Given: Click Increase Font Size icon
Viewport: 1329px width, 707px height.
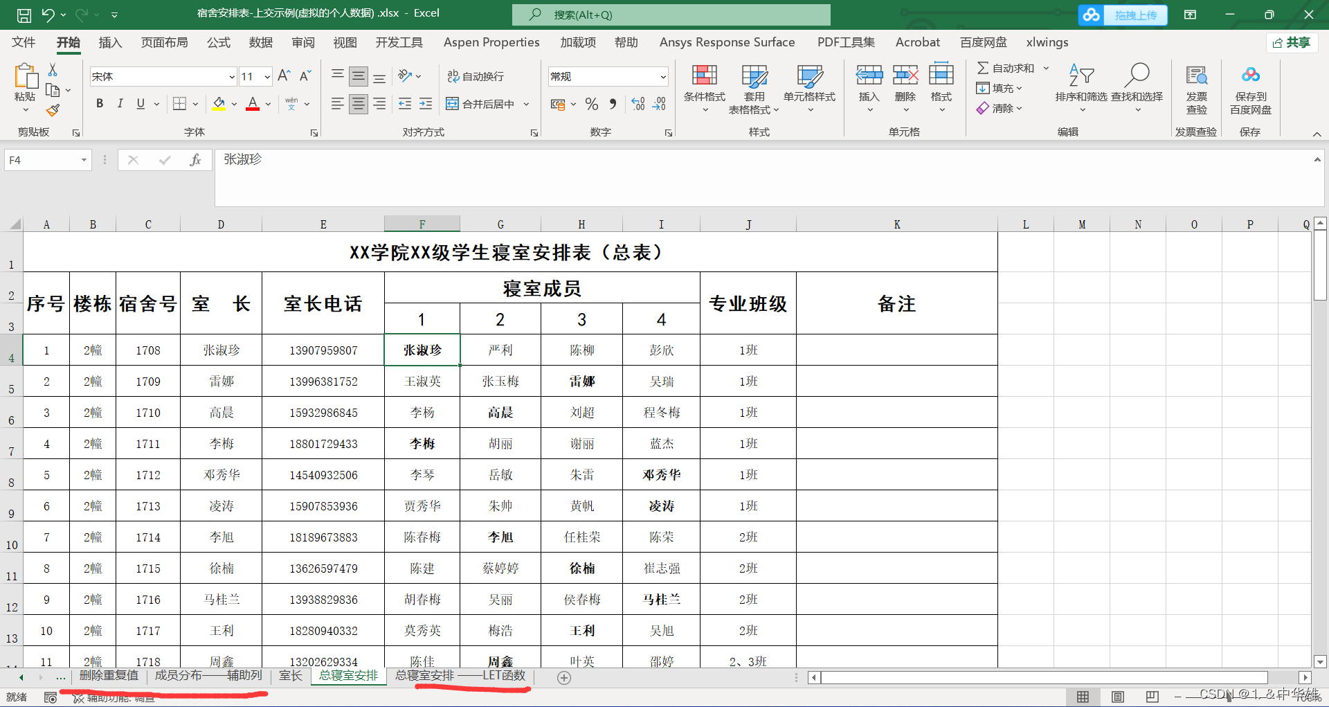Looking at the screenshot, I should pyautogui.click(x=284, y=76).
